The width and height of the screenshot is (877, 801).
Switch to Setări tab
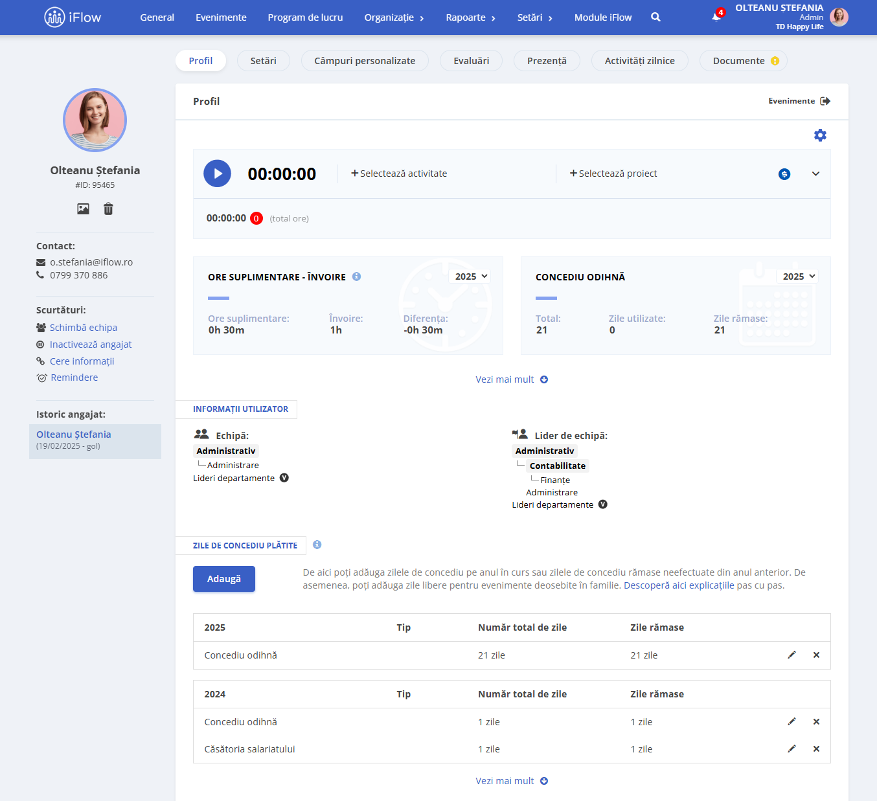tap(264, 61)
